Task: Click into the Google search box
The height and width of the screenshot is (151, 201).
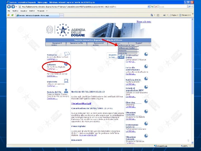Action: coord(173,7)
